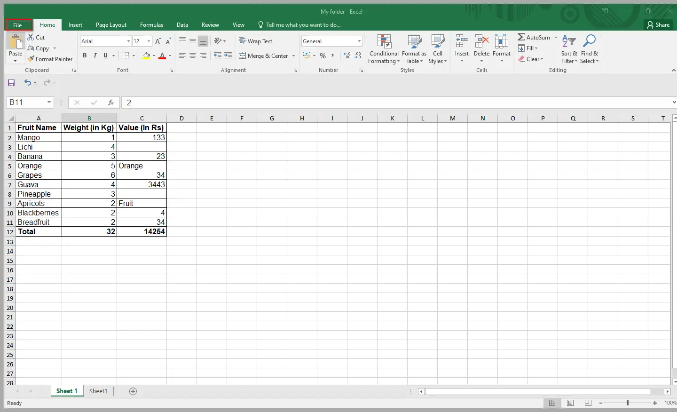Click the Undo arrow icon
Image resolution: width=677 pixels, height=412 pixels.
coord(28,83)
